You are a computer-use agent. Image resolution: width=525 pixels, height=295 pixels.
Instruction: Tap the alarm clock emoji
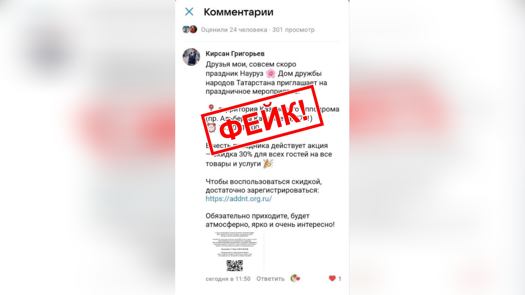[x=212, y=128]
